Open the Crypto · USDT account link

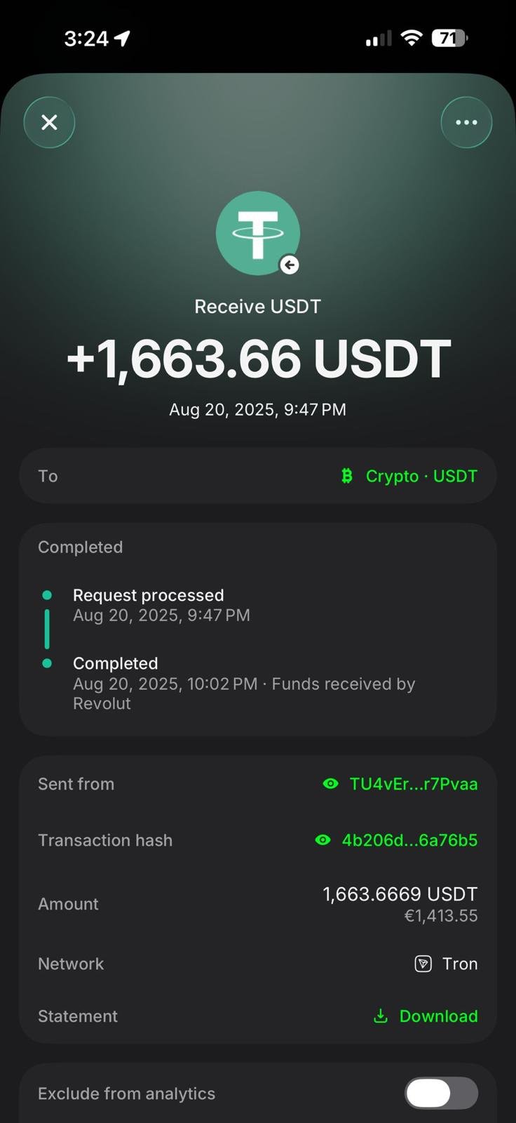[421, 476]
